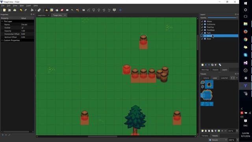Toggle visibility checkbox of TreeBase layer
252x142 pixels.
coord(202,30)
